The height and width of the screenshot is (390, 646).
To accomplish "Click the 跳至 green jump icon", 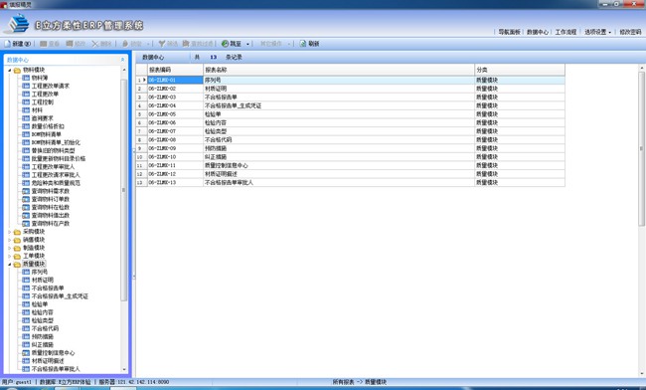I will point(225,44).
